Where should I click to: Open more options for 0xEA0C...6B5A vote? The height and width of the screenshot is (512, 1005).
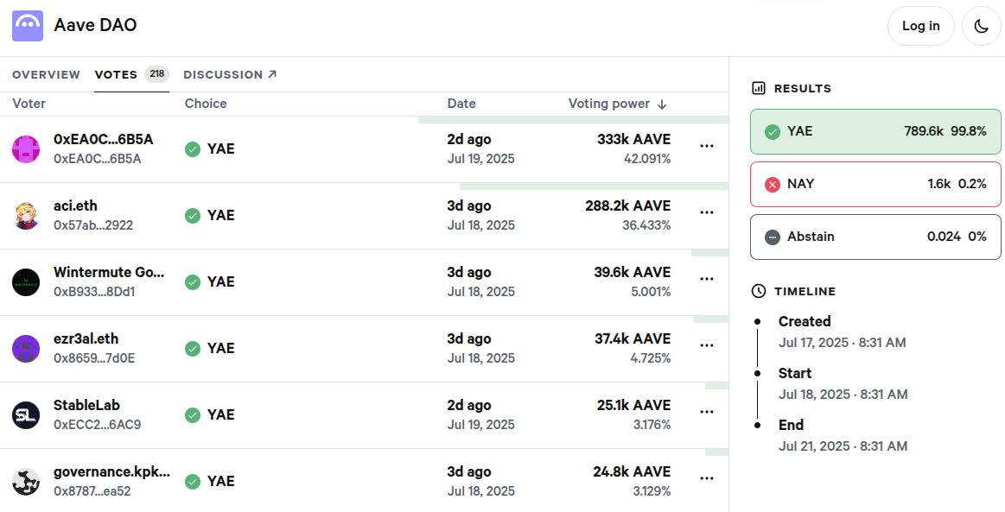pos(706,146)
